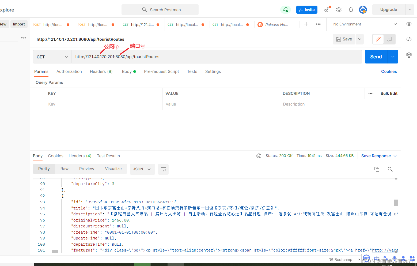Switch to the Params tab
Viewport: 417px width, 266px height.
point(41,72)
